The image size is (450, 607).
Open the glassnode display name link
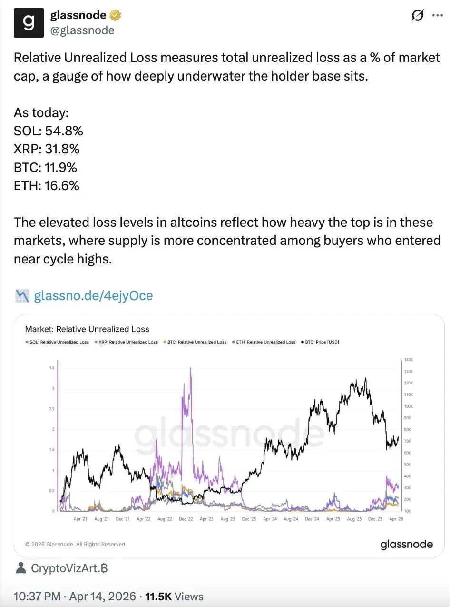tap(78, 16)
